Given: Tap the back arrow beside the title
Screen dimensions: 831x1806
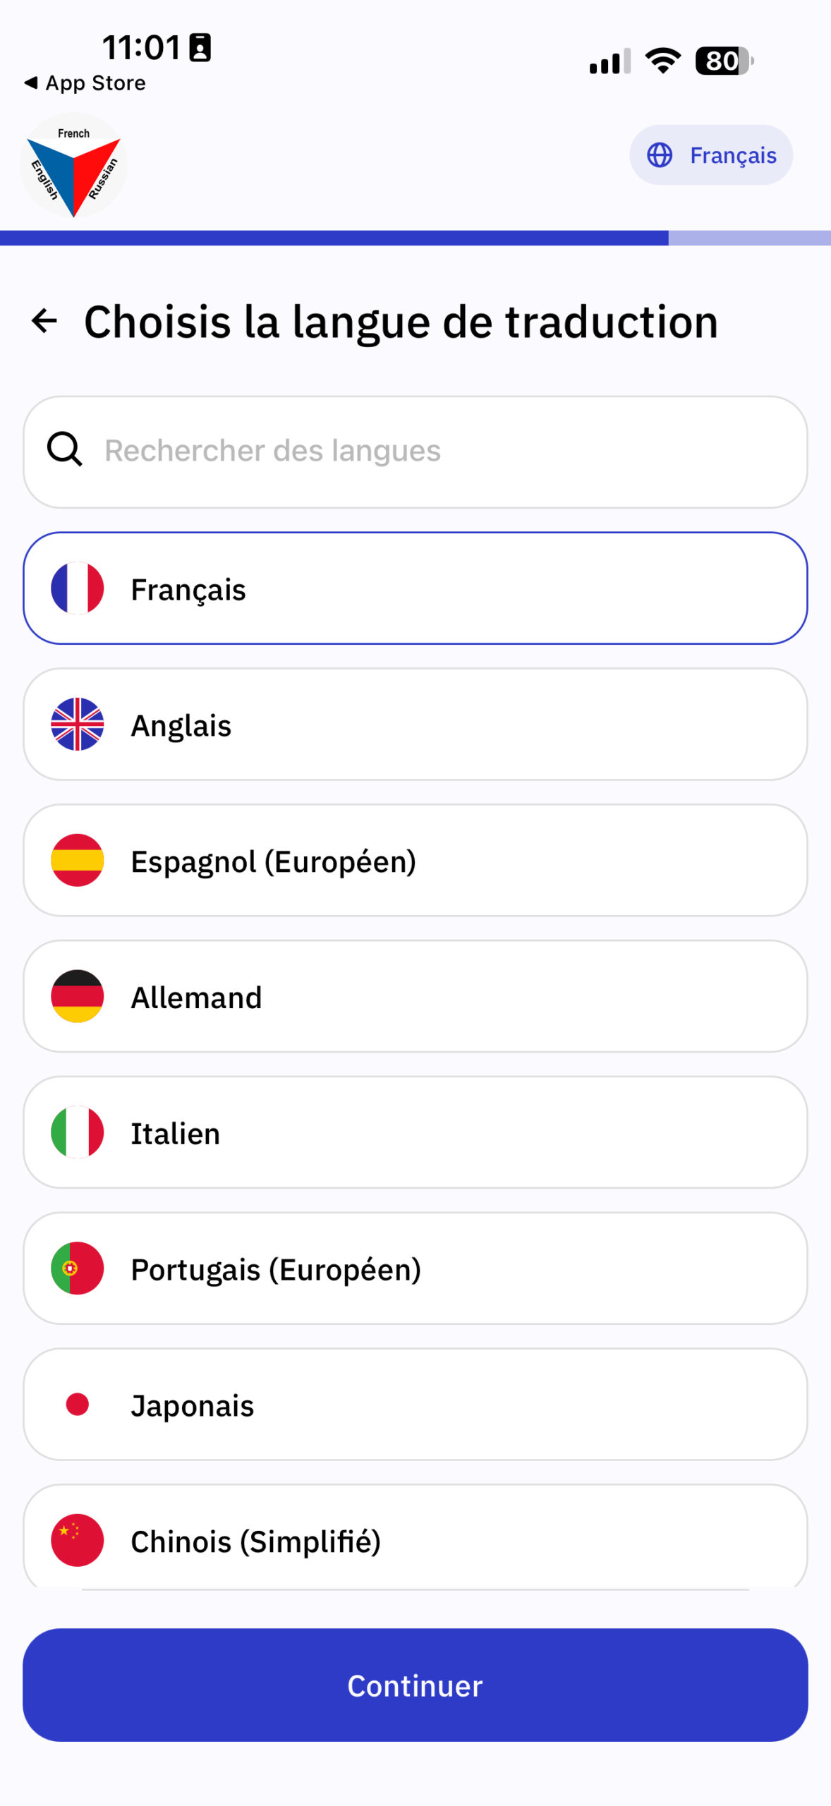Looking at the screenshot, I should coord(45,321).
